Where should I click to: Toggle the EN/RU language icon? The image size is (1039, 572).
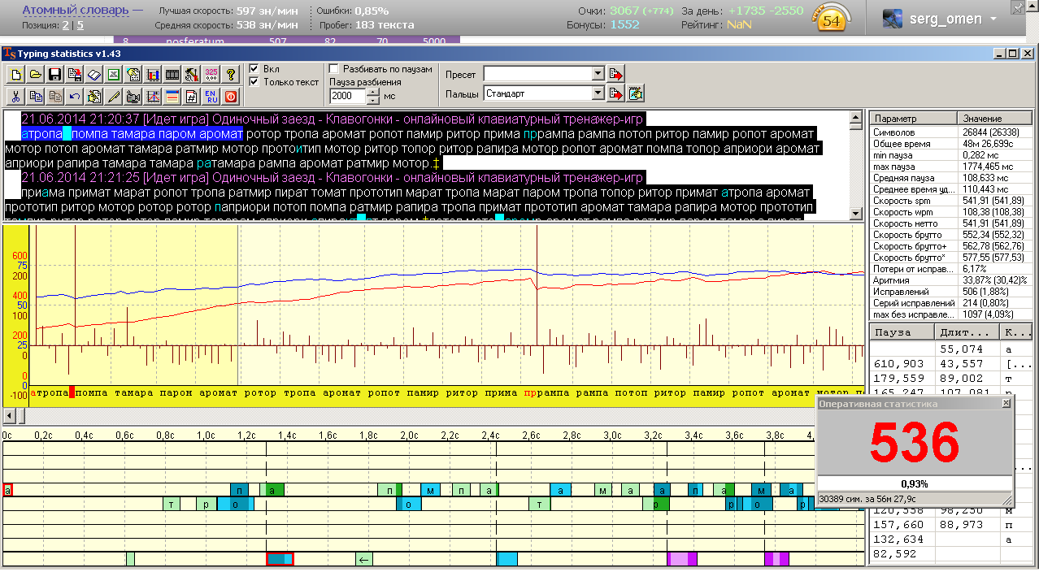[211, 97]
